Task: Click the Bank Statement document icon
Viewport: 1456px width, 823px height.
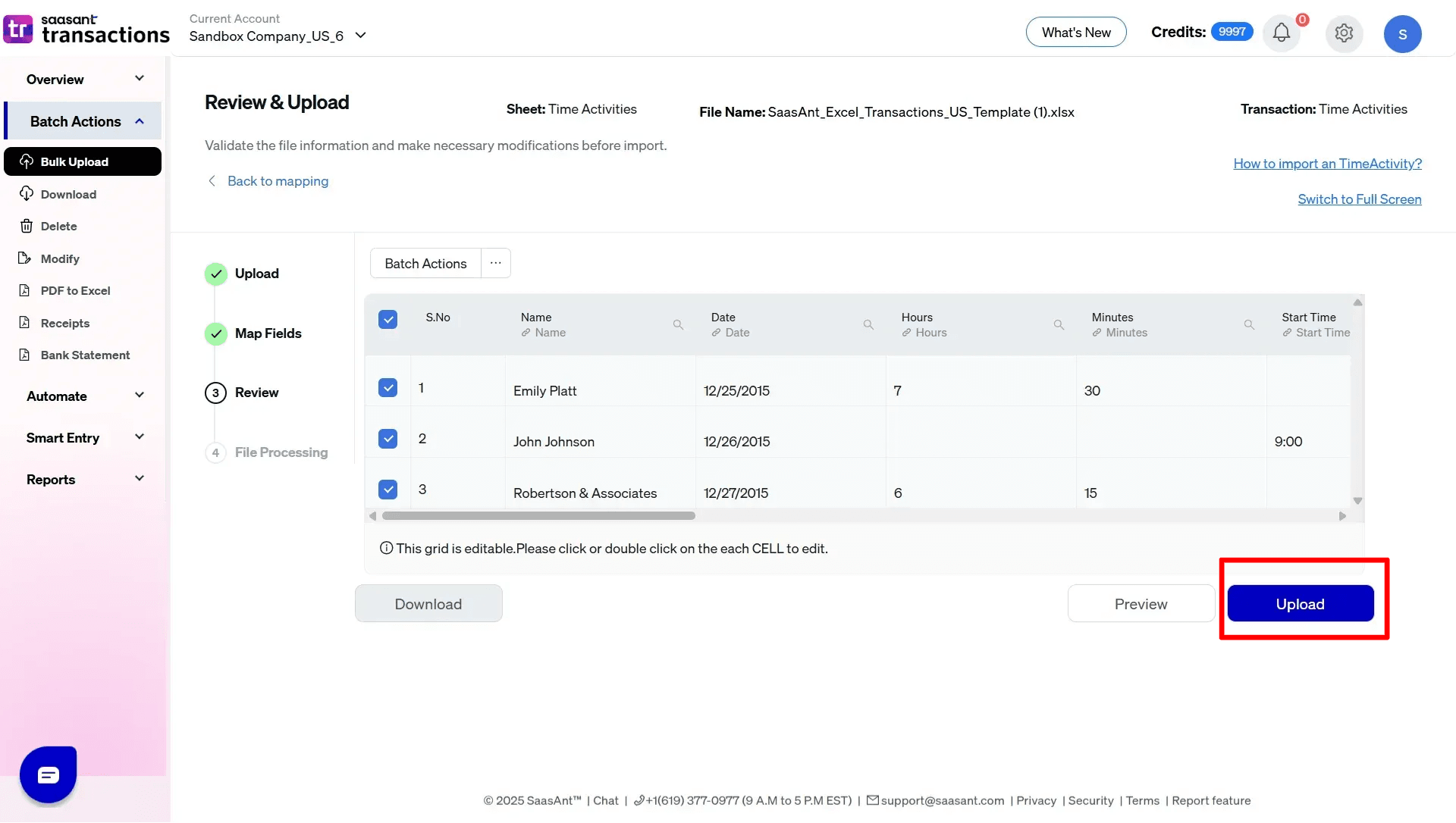Action: pos(25,355)
